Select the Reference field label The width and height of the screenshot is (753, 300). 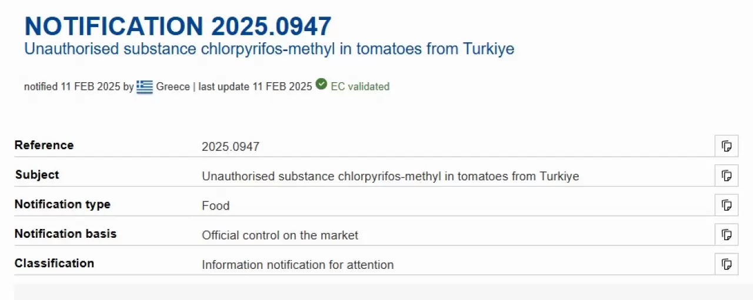point(44,146)
